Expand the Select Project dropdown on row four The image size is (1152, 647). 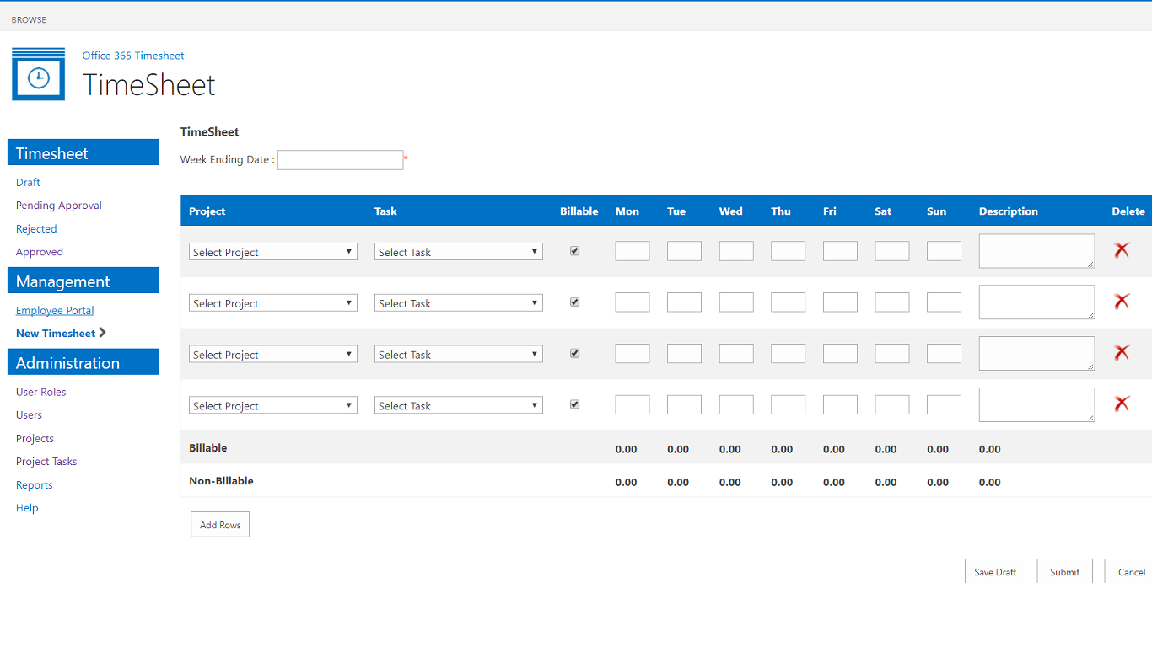click(272, 405)
